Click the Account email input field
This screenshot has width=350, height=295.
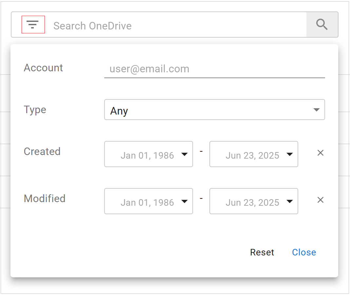click(215, 69)
